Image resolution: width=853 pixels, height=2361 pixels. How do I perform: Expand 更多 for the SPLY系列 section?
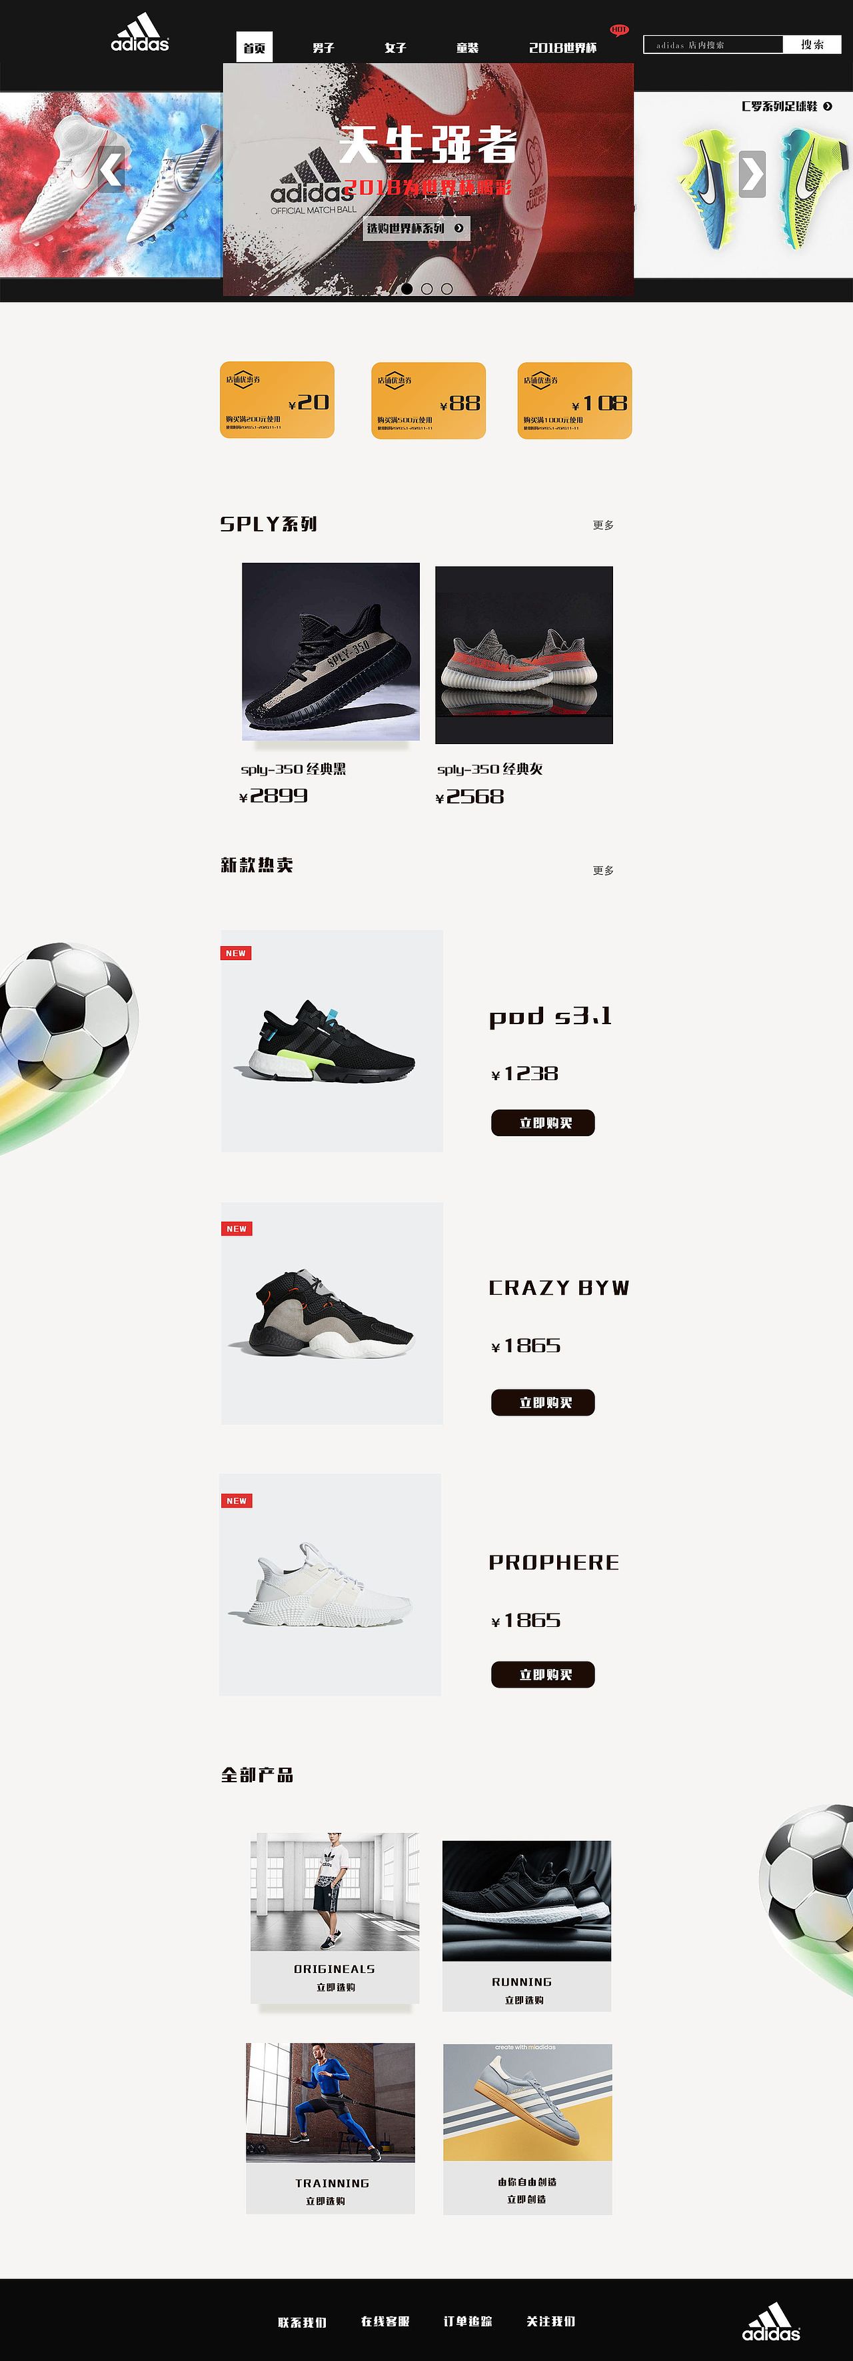(603, 525)
